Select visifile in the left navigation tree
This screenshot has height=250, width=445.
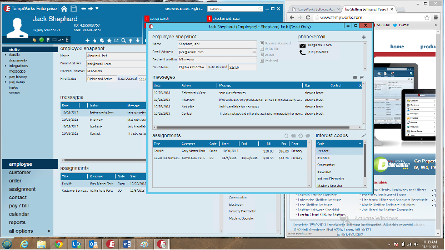tap(14, 49)
